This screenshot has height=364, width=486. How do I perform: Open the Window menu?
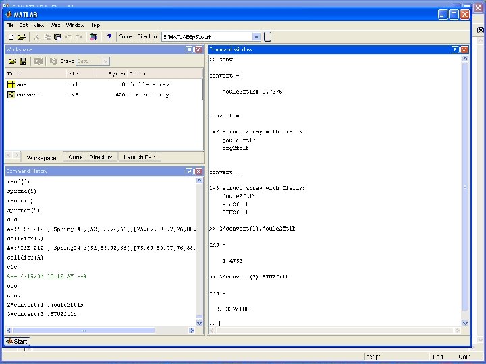tap(75, 25)
